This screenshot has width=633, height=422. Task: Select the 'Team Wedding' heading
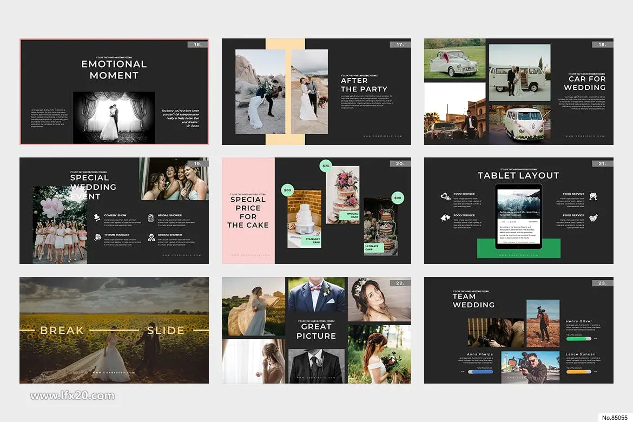(473, 300)
